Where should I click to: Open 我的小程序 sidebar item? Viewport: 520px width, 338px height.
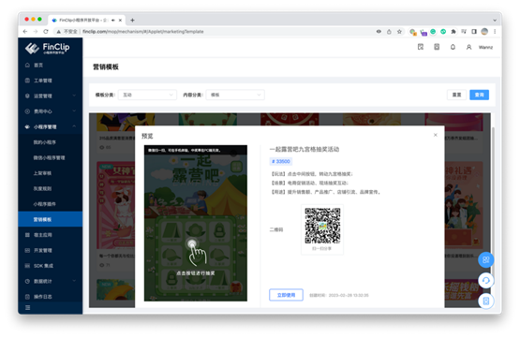(x=51, y=142)
